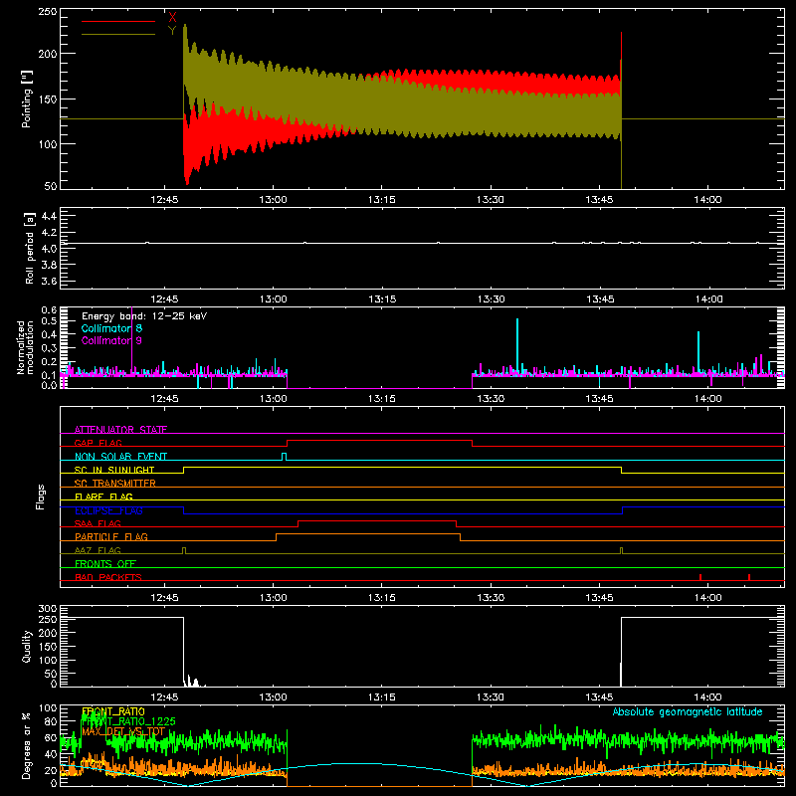
Task: Click the magenta "Collimator 9" legend text
Action: pyautogui.click(x=111, y=340)
